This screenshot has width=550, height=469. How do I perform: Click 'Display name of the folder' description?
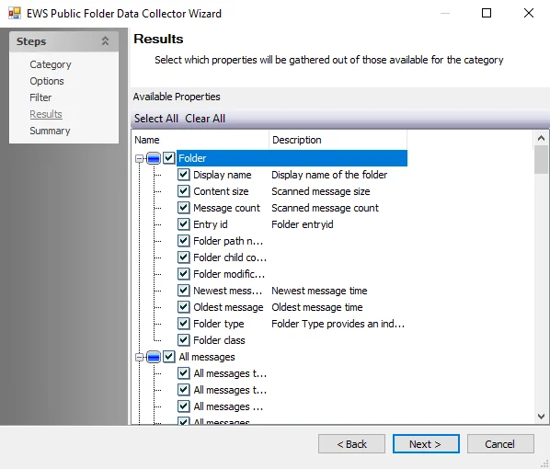click(329, 175)
